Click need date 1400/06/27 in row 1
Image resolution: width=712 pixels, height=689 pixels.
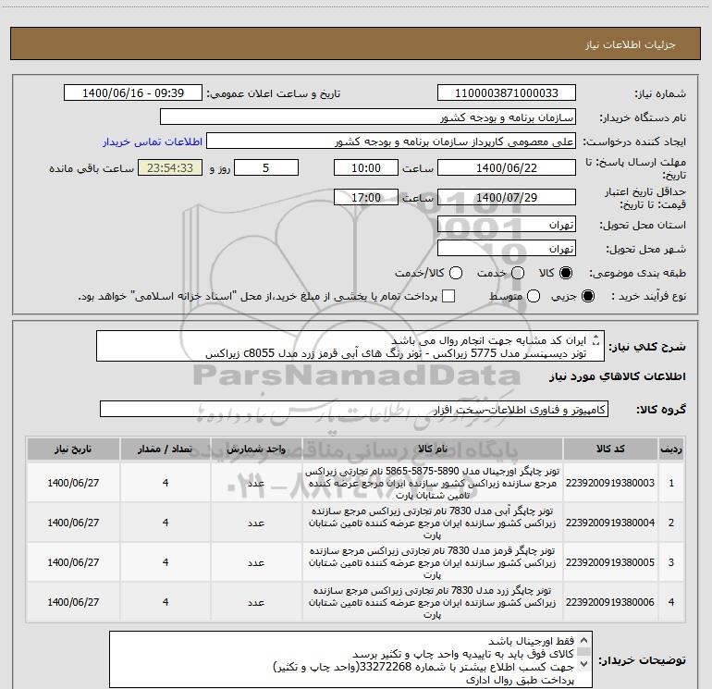click(x=73, y=483)
